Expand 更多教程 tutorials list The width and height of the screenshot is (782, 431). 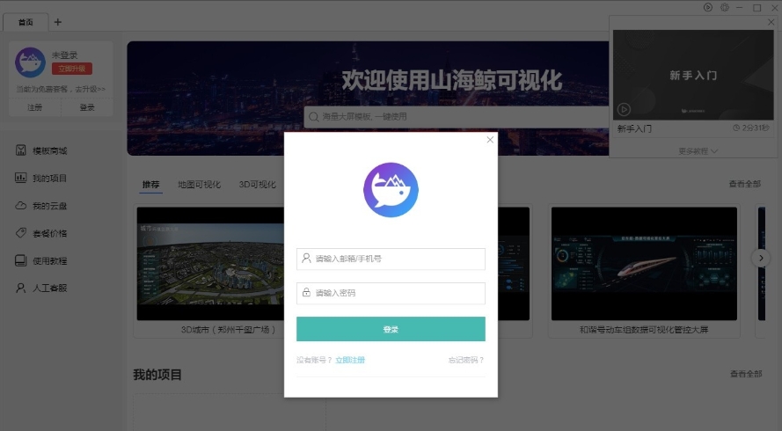698,150
